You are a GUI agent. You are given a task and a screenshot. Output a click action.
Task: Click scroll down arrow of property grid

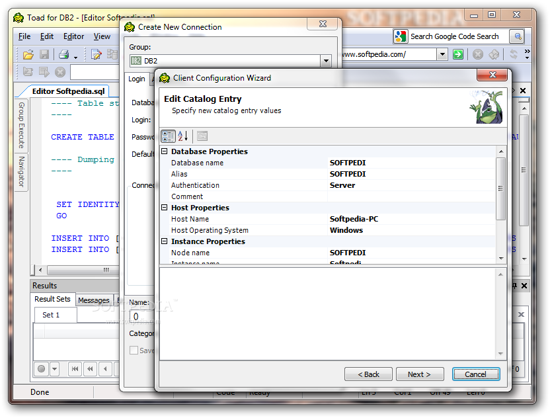(x=501, y=259)
